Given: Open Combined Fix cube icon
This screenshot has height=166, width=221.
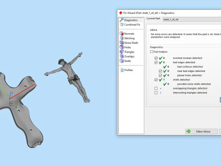Looking at the screenshot, I should point(122,24).
